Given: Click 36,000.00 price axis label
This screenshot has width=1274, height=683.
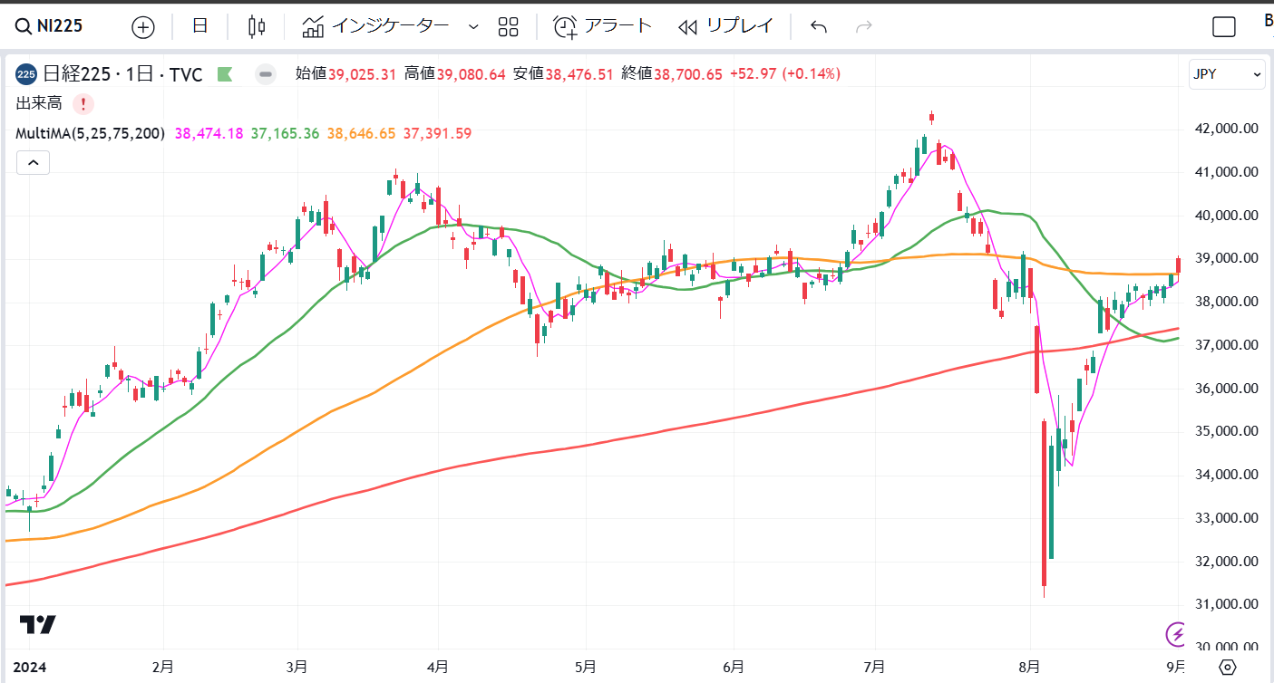Looking at the screenshot, I should (1228, 389).
